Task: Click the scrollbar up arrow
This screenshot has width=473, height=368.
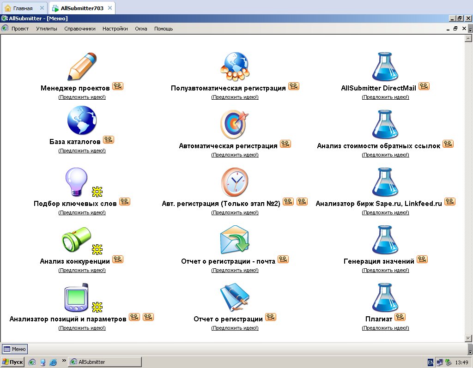Action: [x=468, y=38]
